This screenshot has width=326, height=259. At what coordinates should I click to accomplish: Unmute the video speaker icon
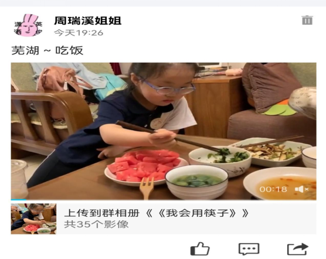click(302, 189)
